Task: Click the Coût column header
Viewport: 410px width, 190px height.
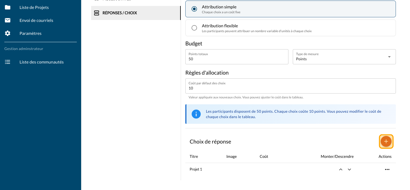Action: click(264, 156)
